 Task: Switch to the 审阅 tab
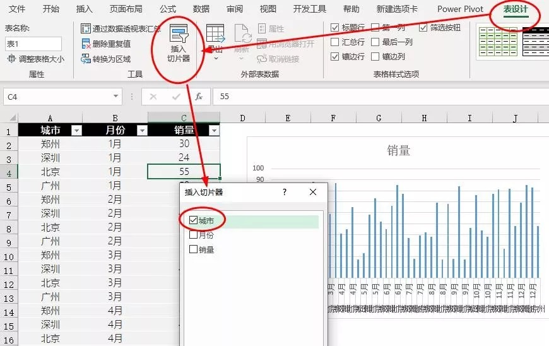pyautogui.click(x=235, y=9)
